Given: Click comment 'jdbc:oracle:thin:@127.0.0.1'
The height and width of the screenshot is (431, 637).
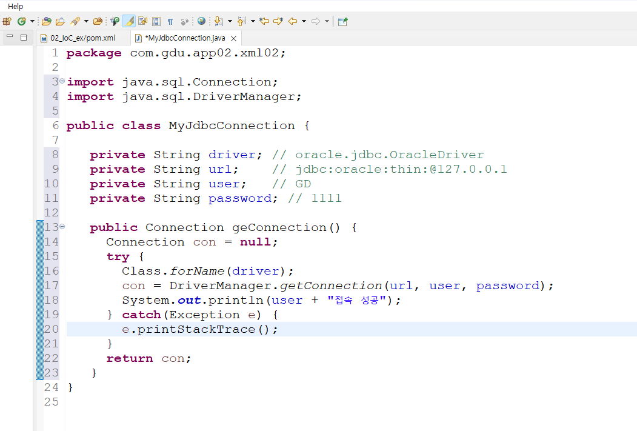Looking at the screenshot, I should coord(401,169).
